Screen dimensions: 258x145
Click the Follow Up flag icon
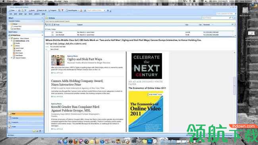point(63,10)
